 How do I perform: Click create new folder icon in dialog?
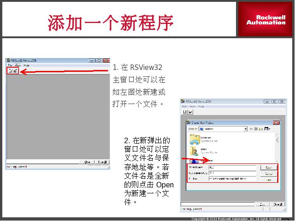pos(261,129)
